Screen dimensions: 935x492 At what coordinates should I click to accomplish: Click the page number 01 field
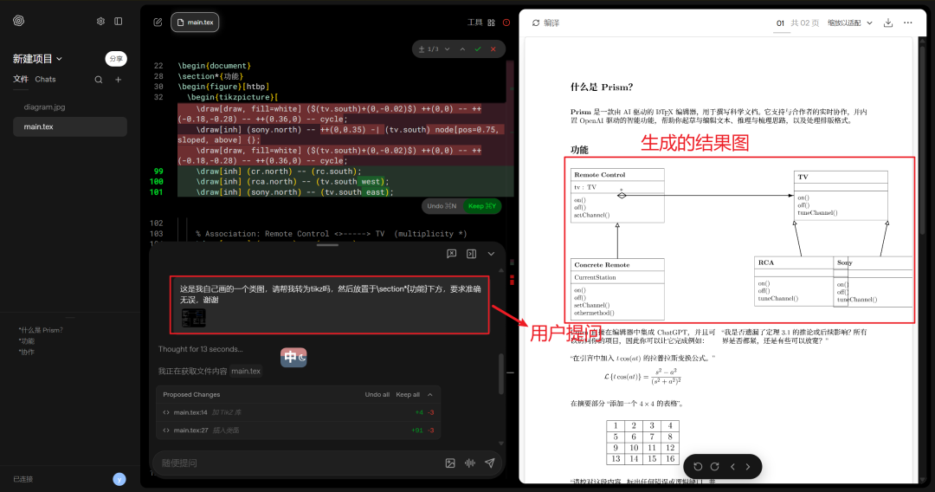780,23
